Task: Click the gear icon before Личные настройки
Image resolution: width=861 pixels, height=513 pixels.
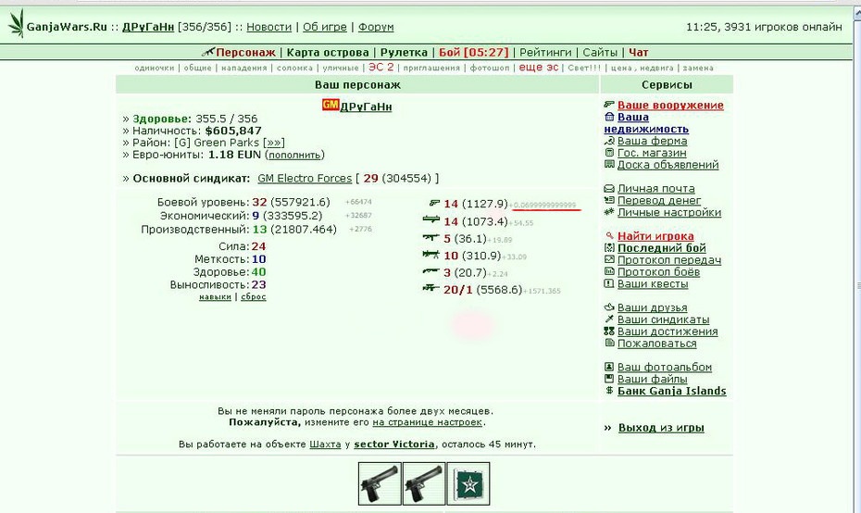Action: (x=609, y=212)
